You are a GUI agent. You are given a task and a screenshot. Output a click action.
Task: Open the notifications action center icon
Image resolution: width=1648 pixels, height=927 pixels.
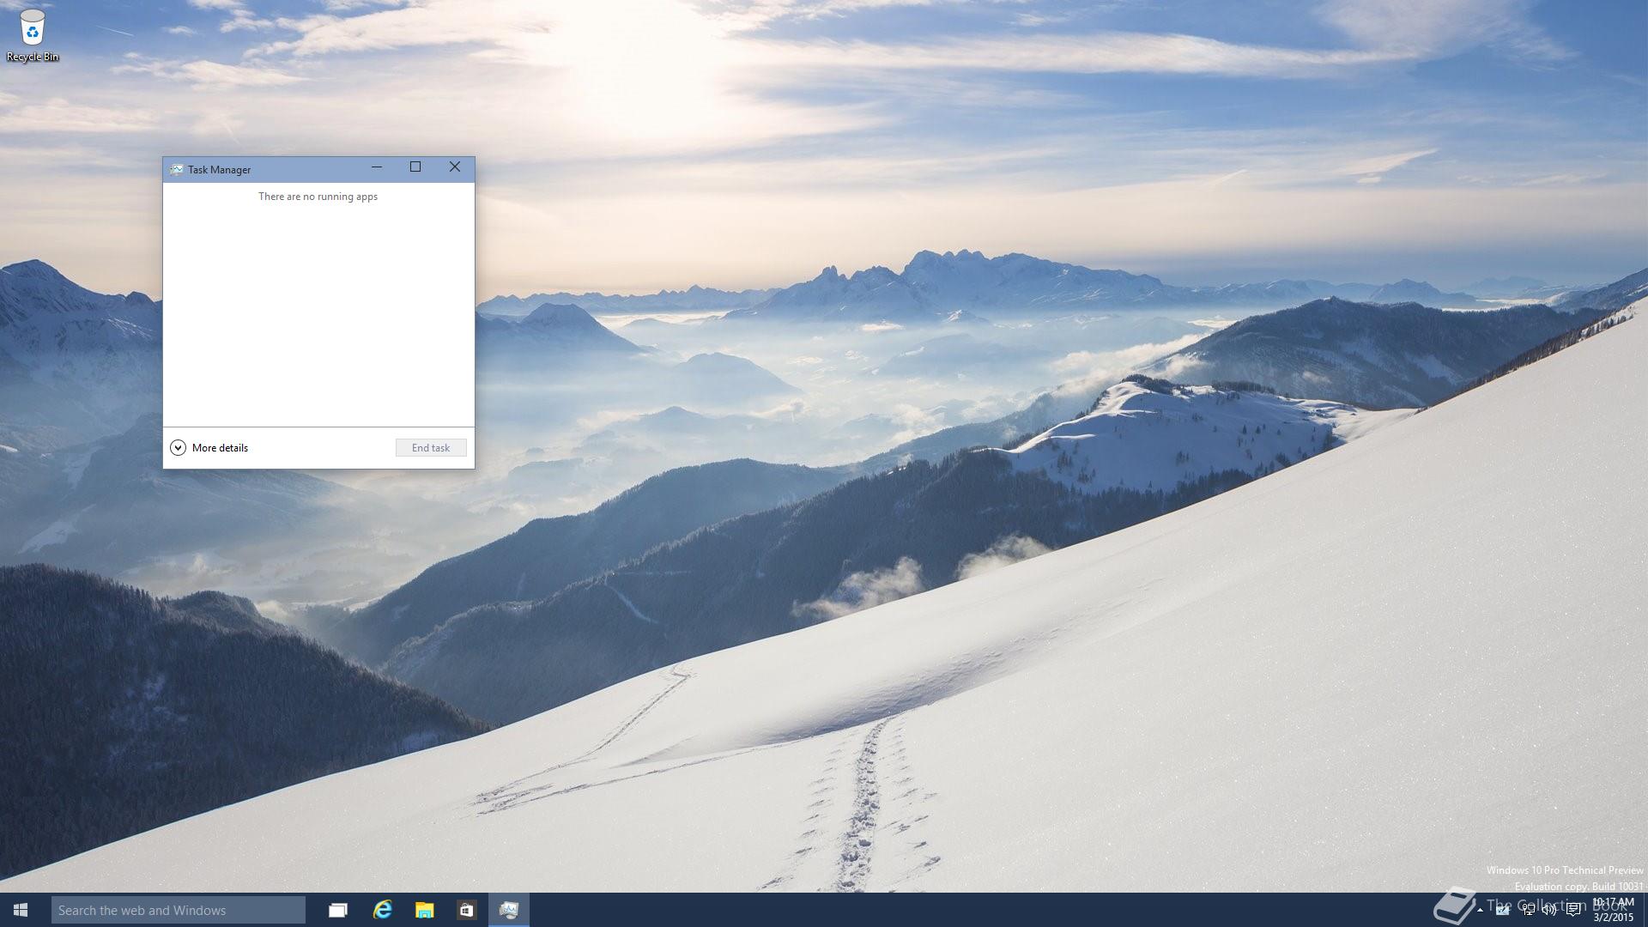pyautogui.click(x=1573, y=910)
